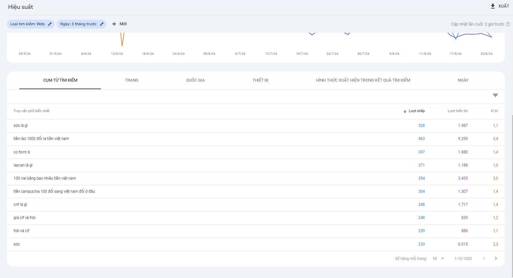513x278 pixels.
Task: Select the last 'sds' query row
Action: coord(256,245)
